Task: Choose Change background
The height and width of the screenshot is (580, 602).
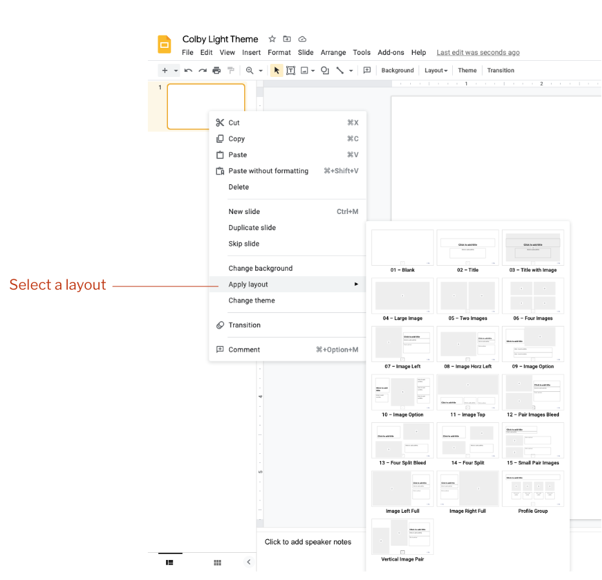Action: (x=287, y=268)
